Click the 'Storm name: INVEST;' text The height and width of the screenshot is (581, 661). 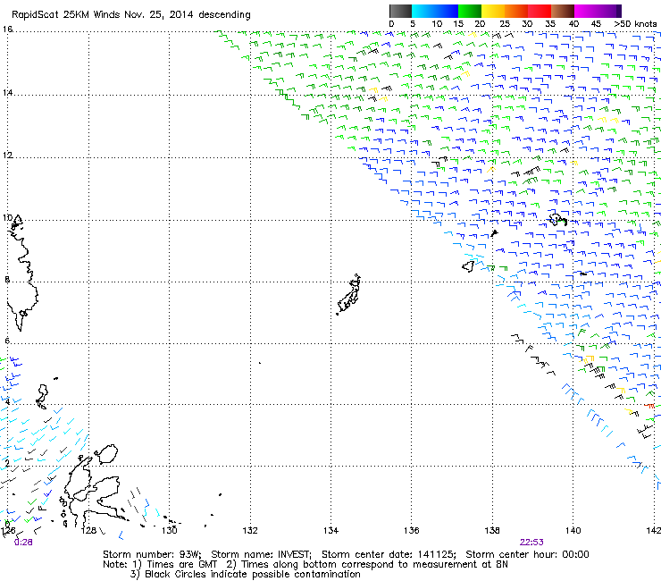(262, 554)
